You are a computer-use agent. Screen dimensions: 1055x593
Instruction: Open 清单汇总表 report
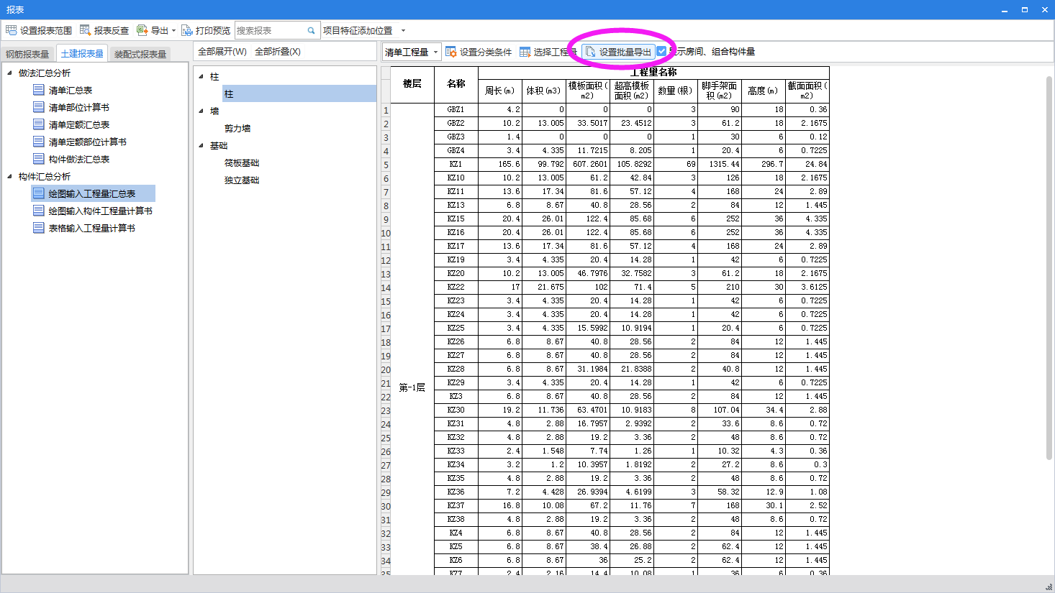(x=71, y=90)
